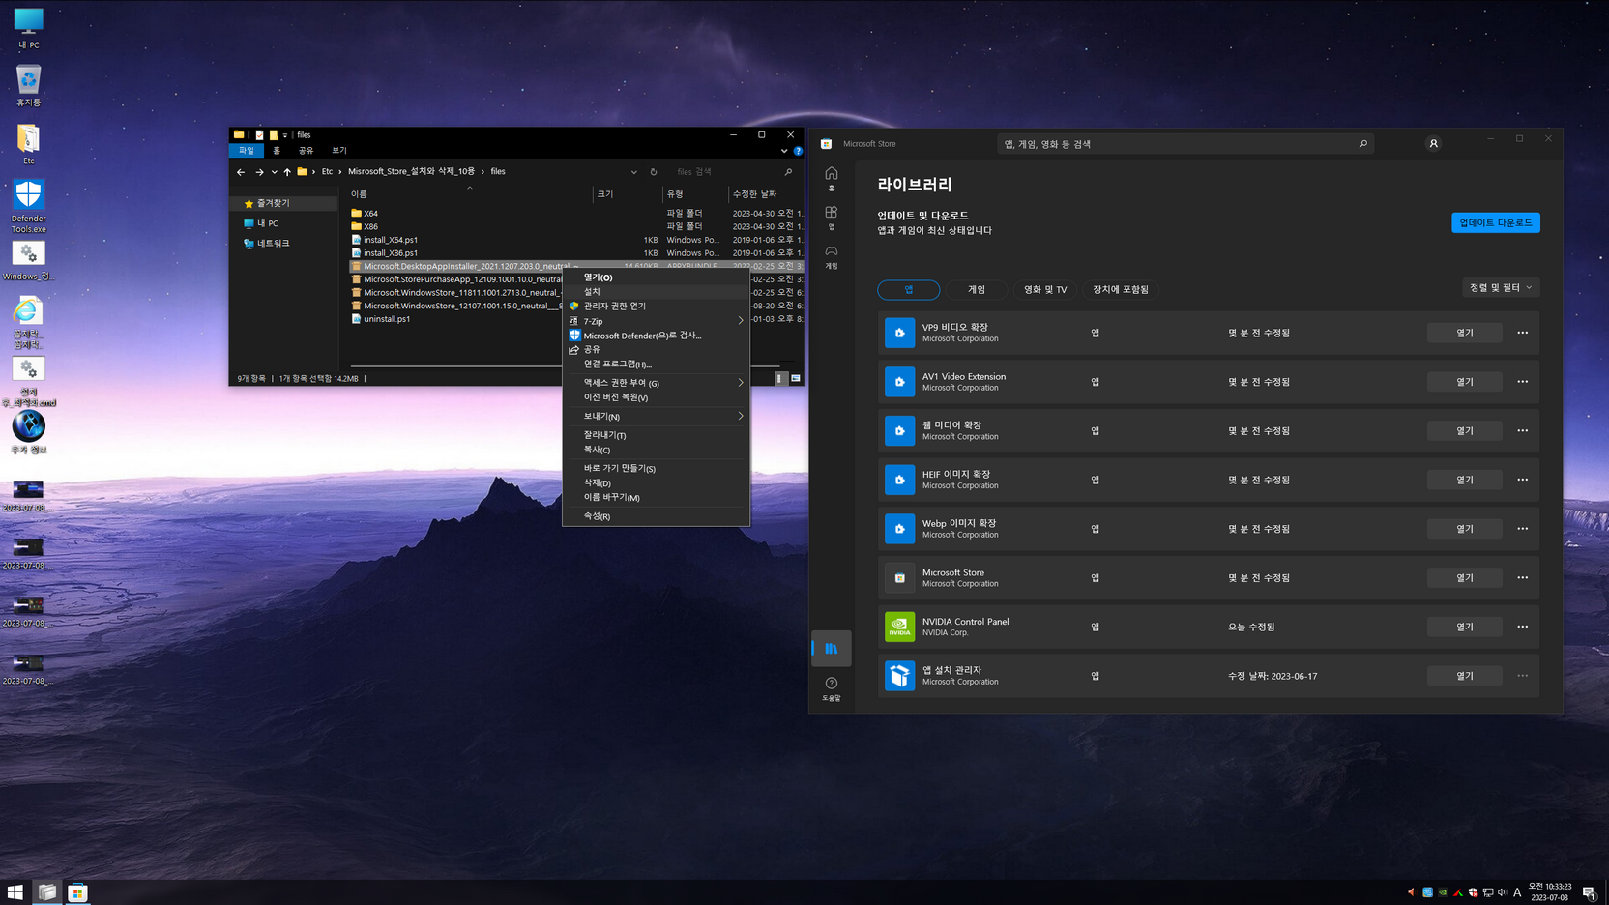
Task: Open the App Installer library entry
Action: [x=1464, y=676]
